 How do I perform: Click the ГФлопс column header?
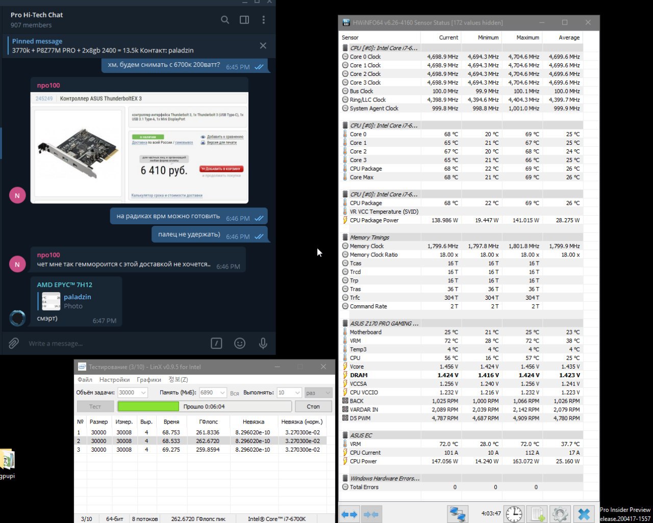[209, 422]
